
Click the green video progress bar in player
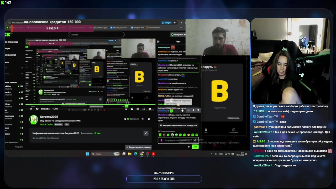click(91, 105)
